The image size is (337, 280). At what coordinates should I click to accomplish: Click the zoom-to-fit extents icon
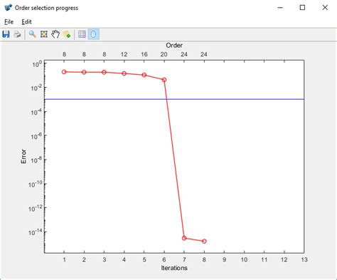(x=44, y=34)
